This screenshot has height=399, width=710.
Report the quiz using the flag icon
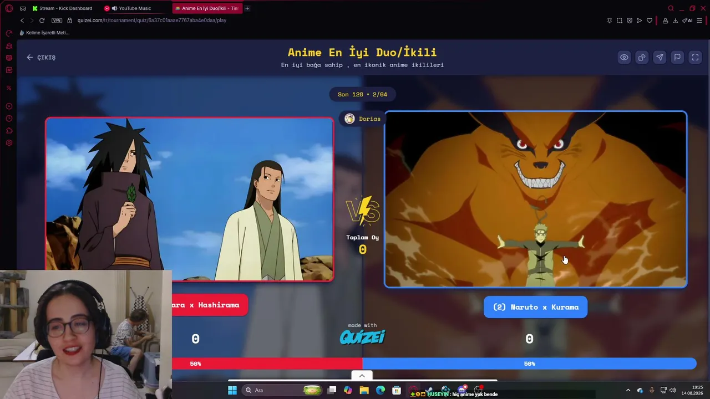click(677, 57)
